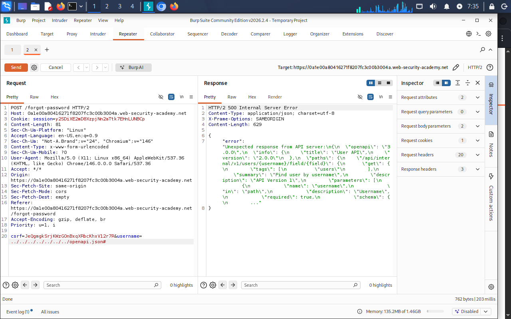Go forward to next request in history
Image resolution: width=511 pixels, height=319 pixels.
tap(97, 67)
